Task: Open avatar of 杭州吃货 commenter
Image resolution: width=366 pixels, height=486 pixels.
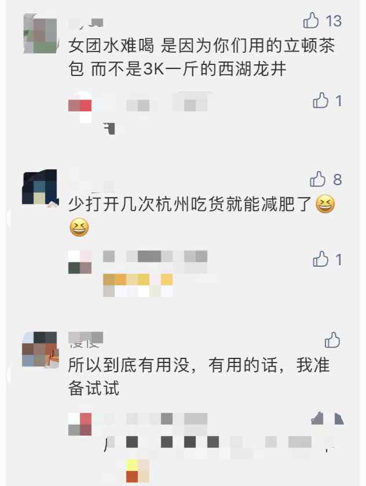Action: pyautogui.click(x=40, y=187)
